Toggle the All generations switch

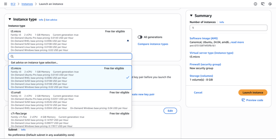pyautogui.click(x=140, y=37)
